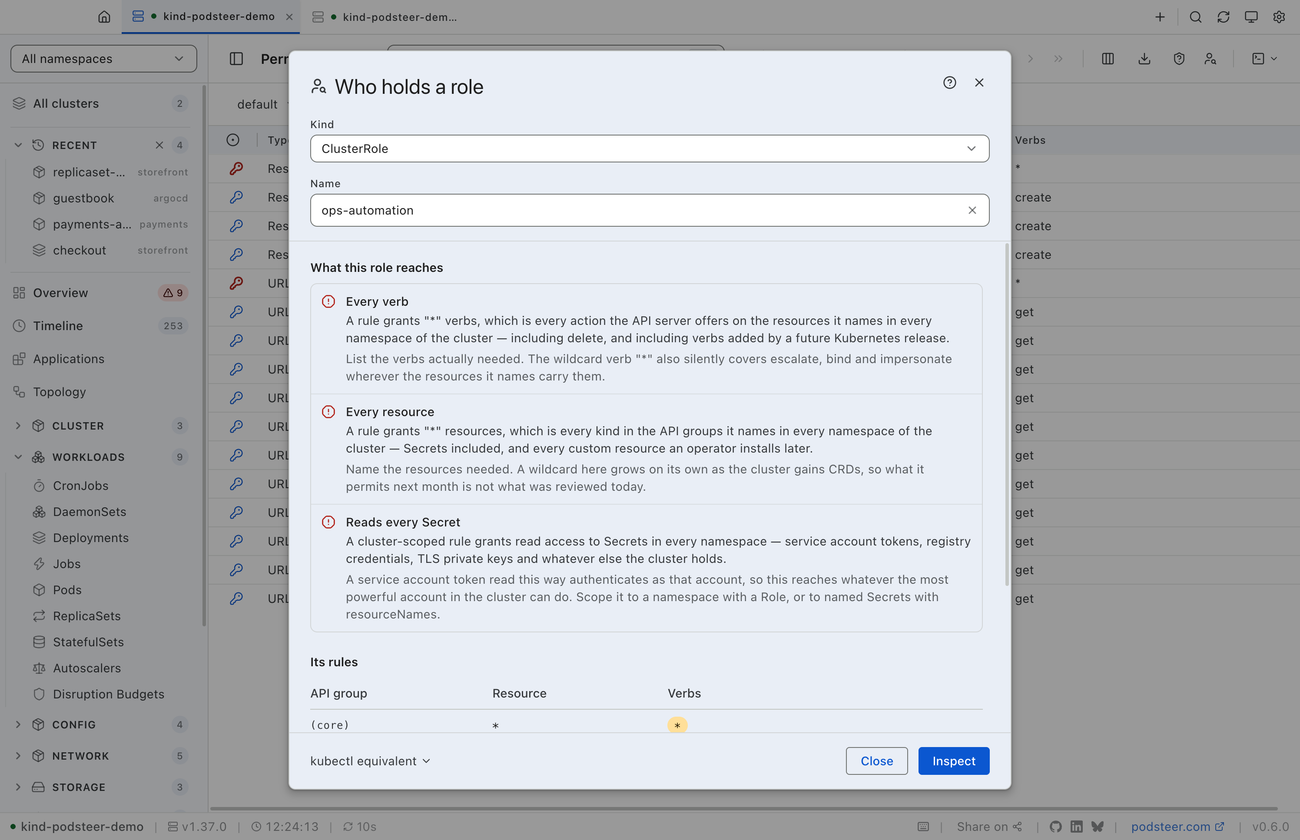The image size is (1300, 840).
Task: Open the columns layout icon
Action: coord(1108,58)
